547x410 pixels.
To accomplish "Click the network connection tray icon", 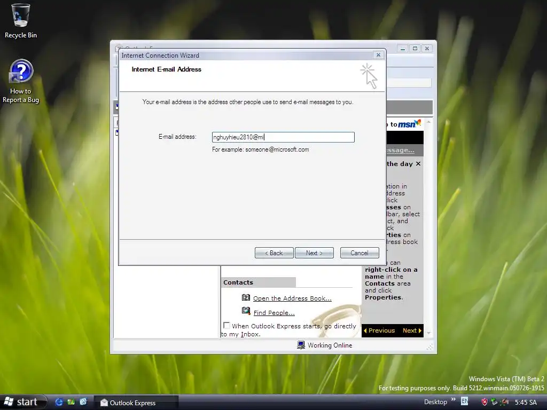I will click(494, 402).
